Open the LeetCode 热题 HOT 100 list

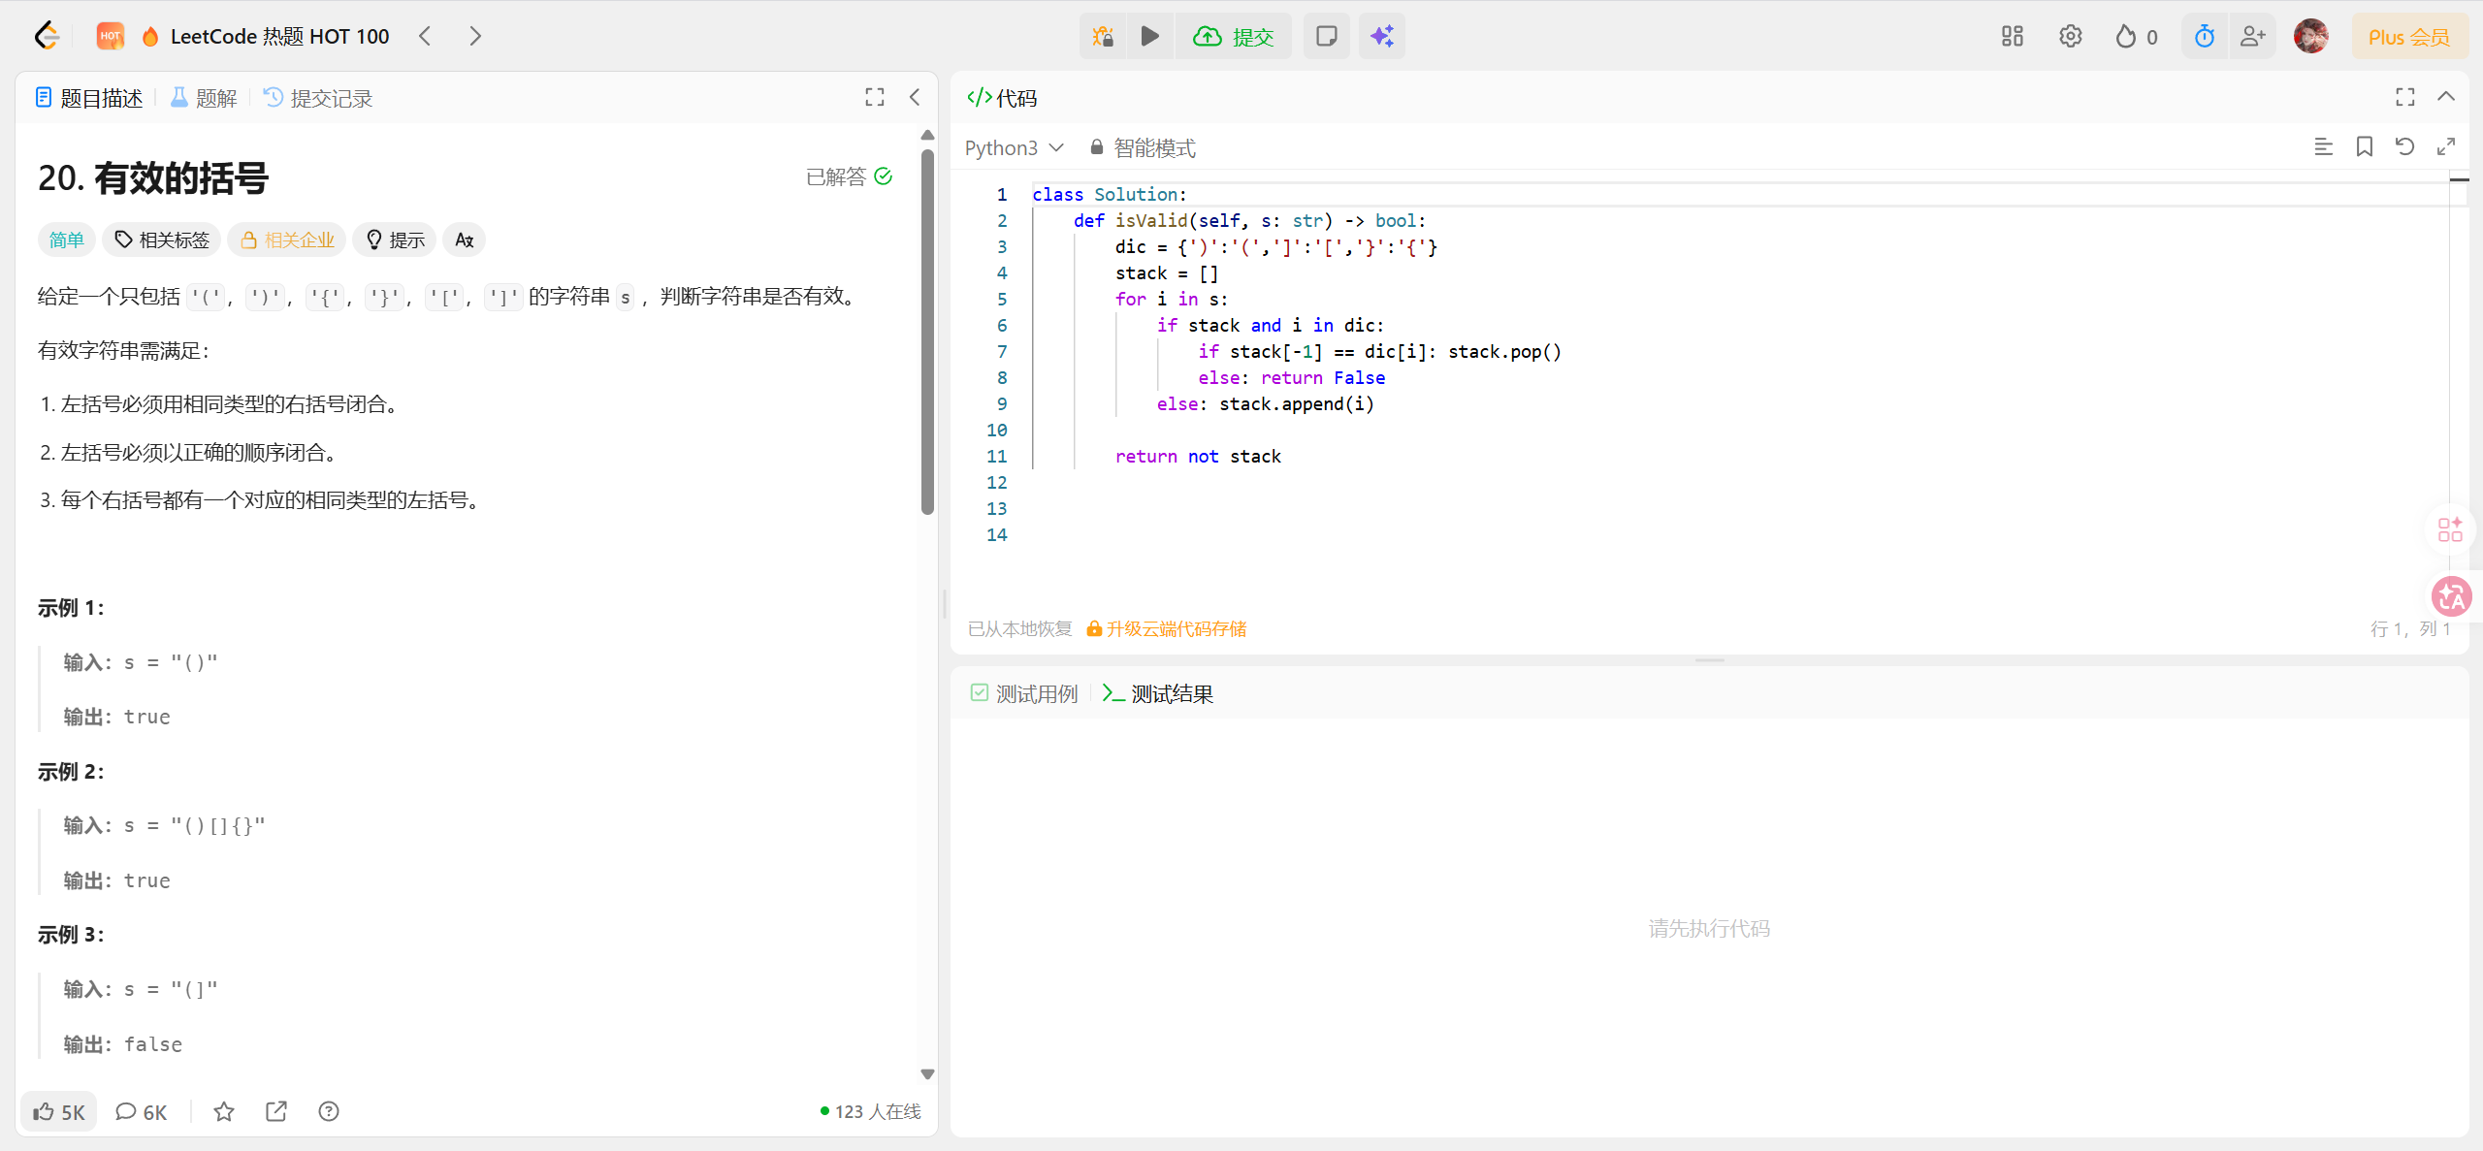279,36
